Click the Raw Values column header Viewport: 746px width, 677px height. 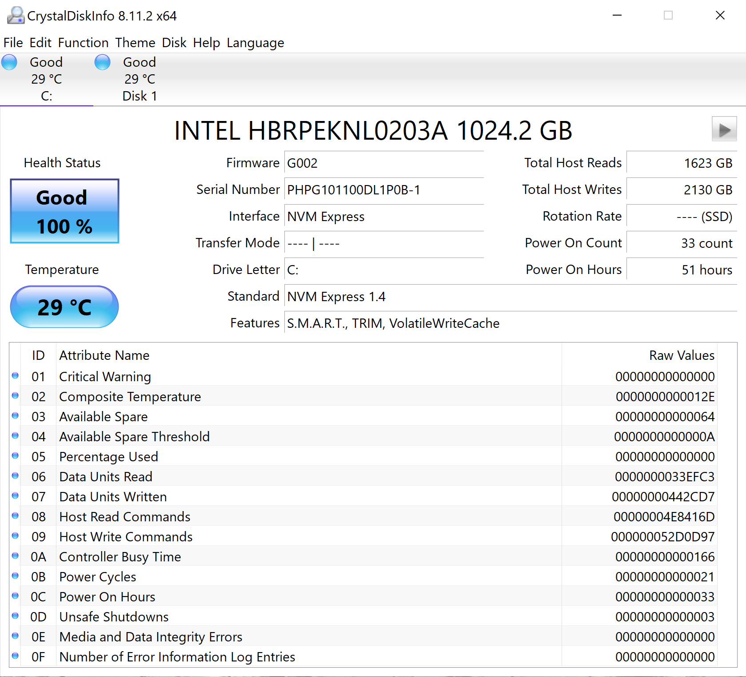tap(681, 355)
